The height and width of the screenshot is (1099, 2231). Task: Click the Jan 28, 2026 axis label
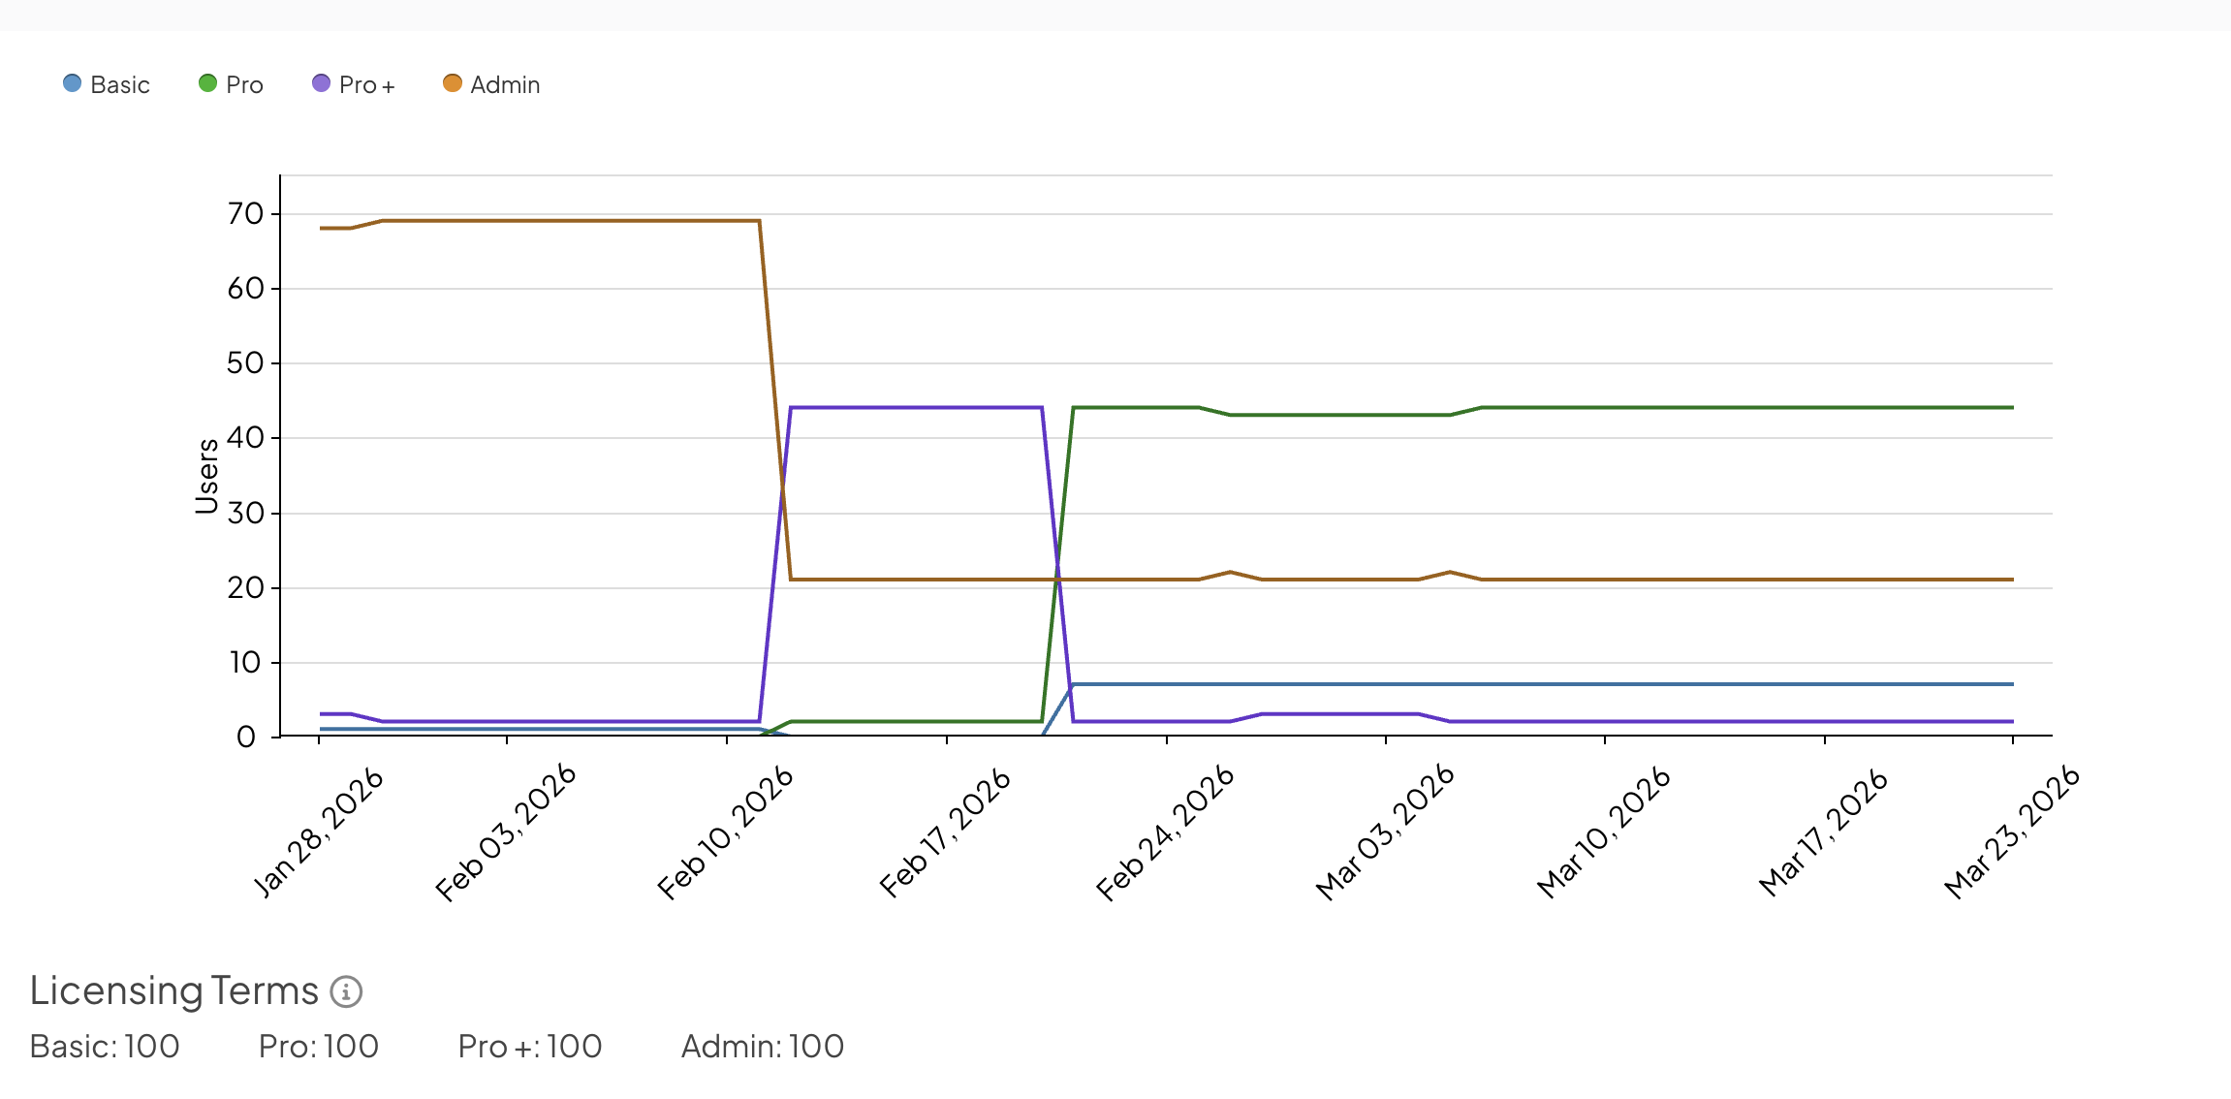coord(319,833)
